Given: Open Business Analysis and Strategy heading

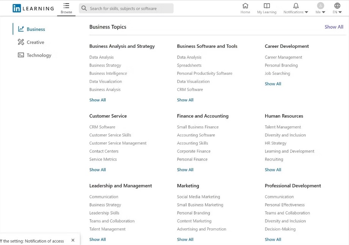Looking at the screenshot, I should tap(122, 46).
